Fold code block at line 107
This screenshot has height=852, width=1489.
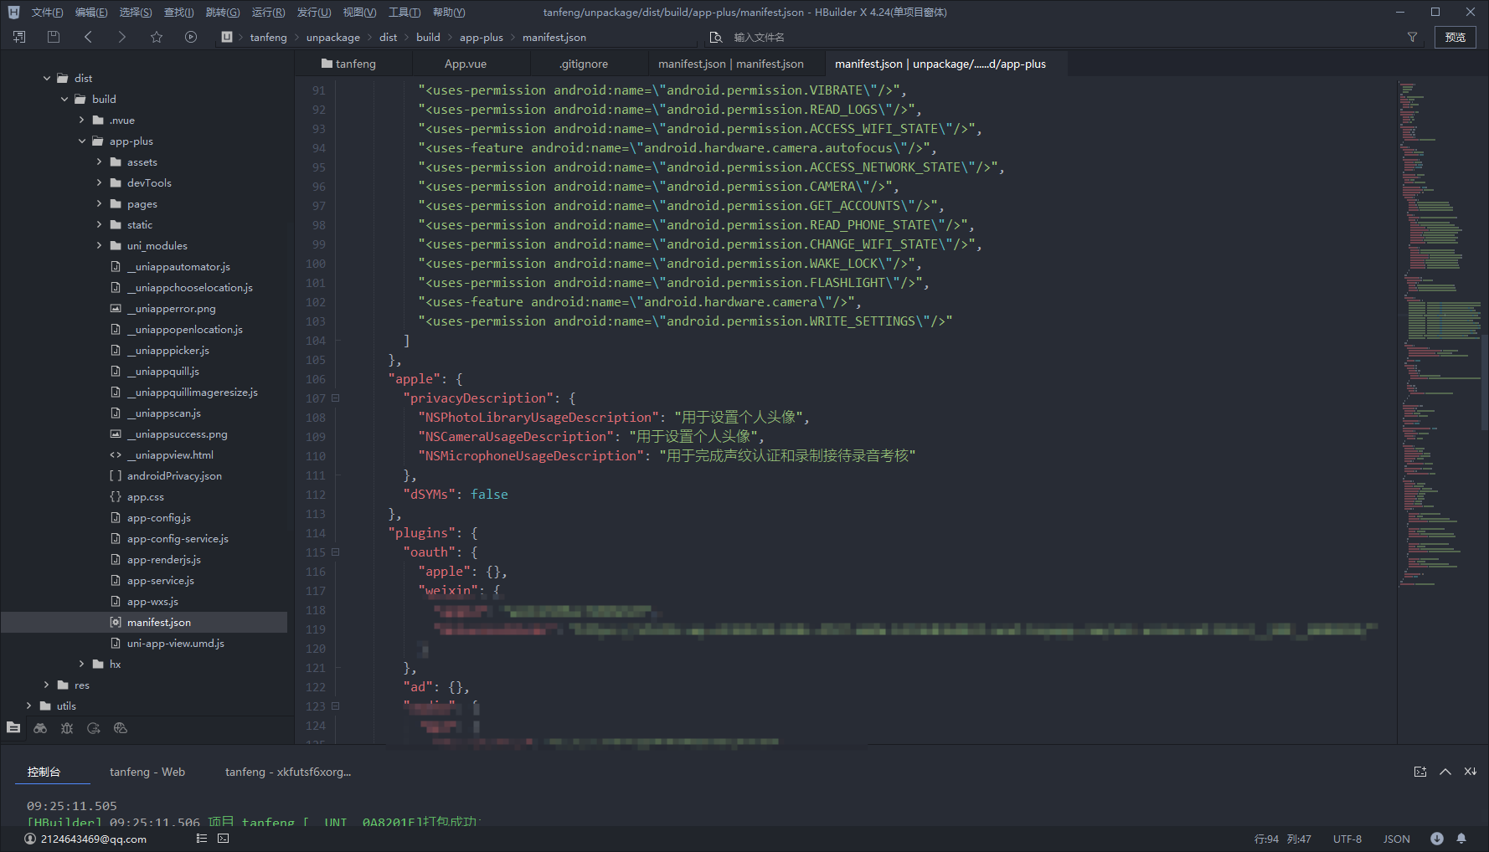point(336,398)
